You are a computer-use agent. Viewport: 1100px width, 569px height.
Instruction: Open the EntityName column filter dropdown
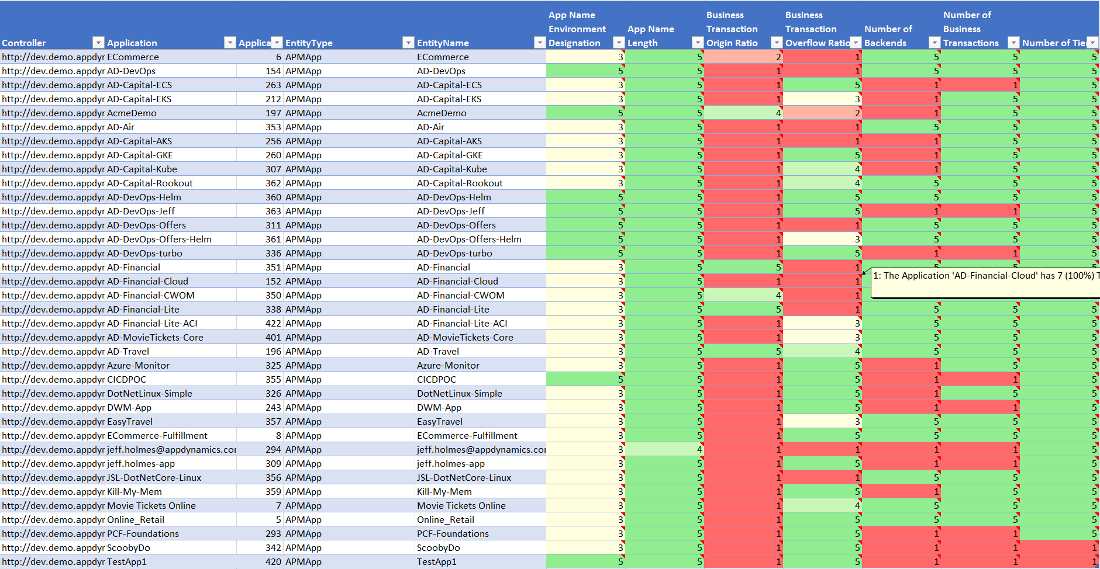coord(540,43)
